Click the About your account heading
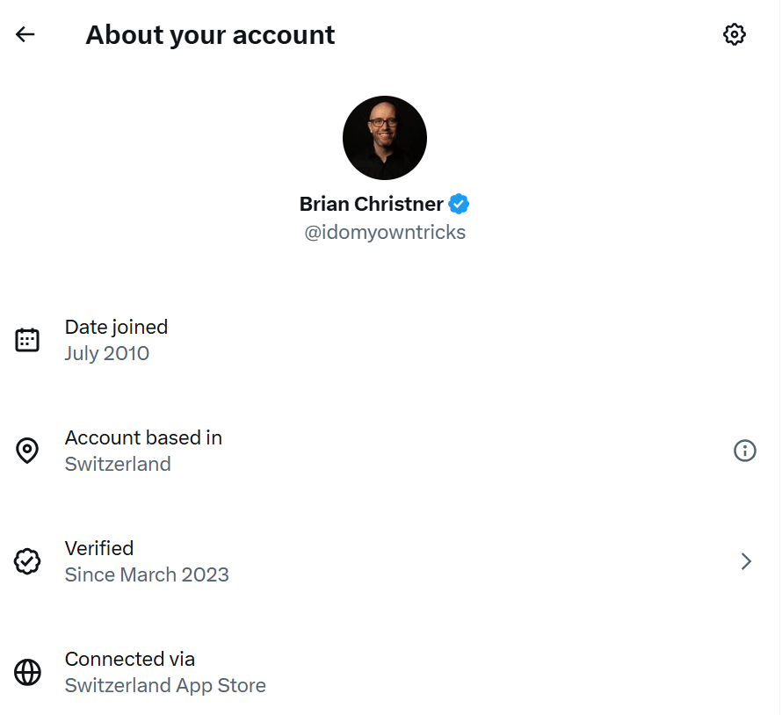782x715 pixels. click(210, 35)
